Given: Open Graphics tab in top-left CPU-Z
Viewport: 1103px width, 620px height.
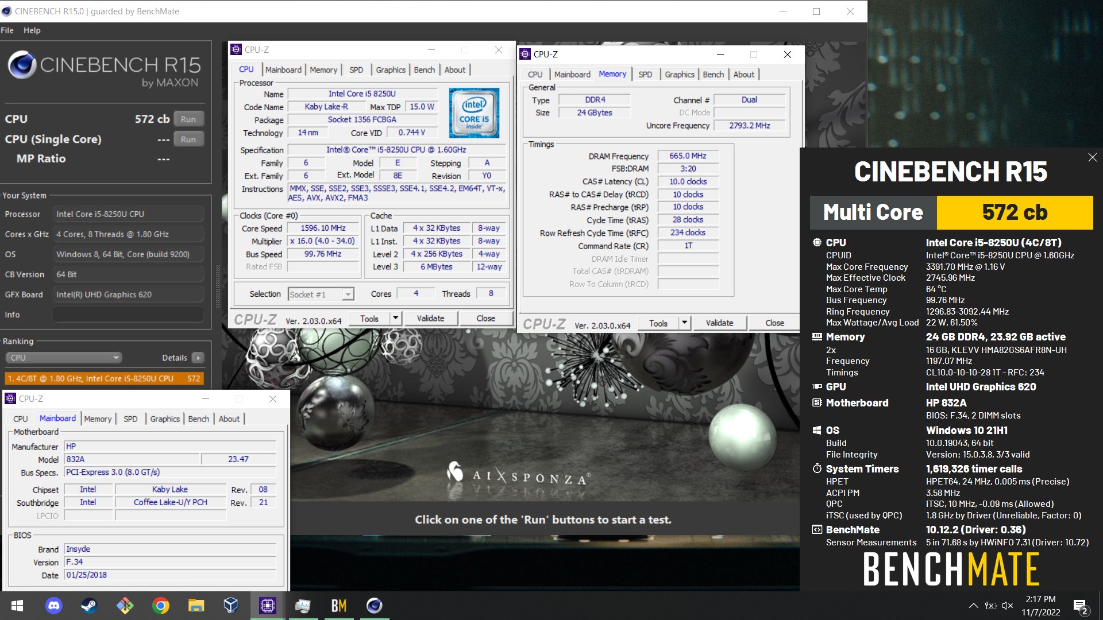Looking at the screenshot, I should [391, 69].
